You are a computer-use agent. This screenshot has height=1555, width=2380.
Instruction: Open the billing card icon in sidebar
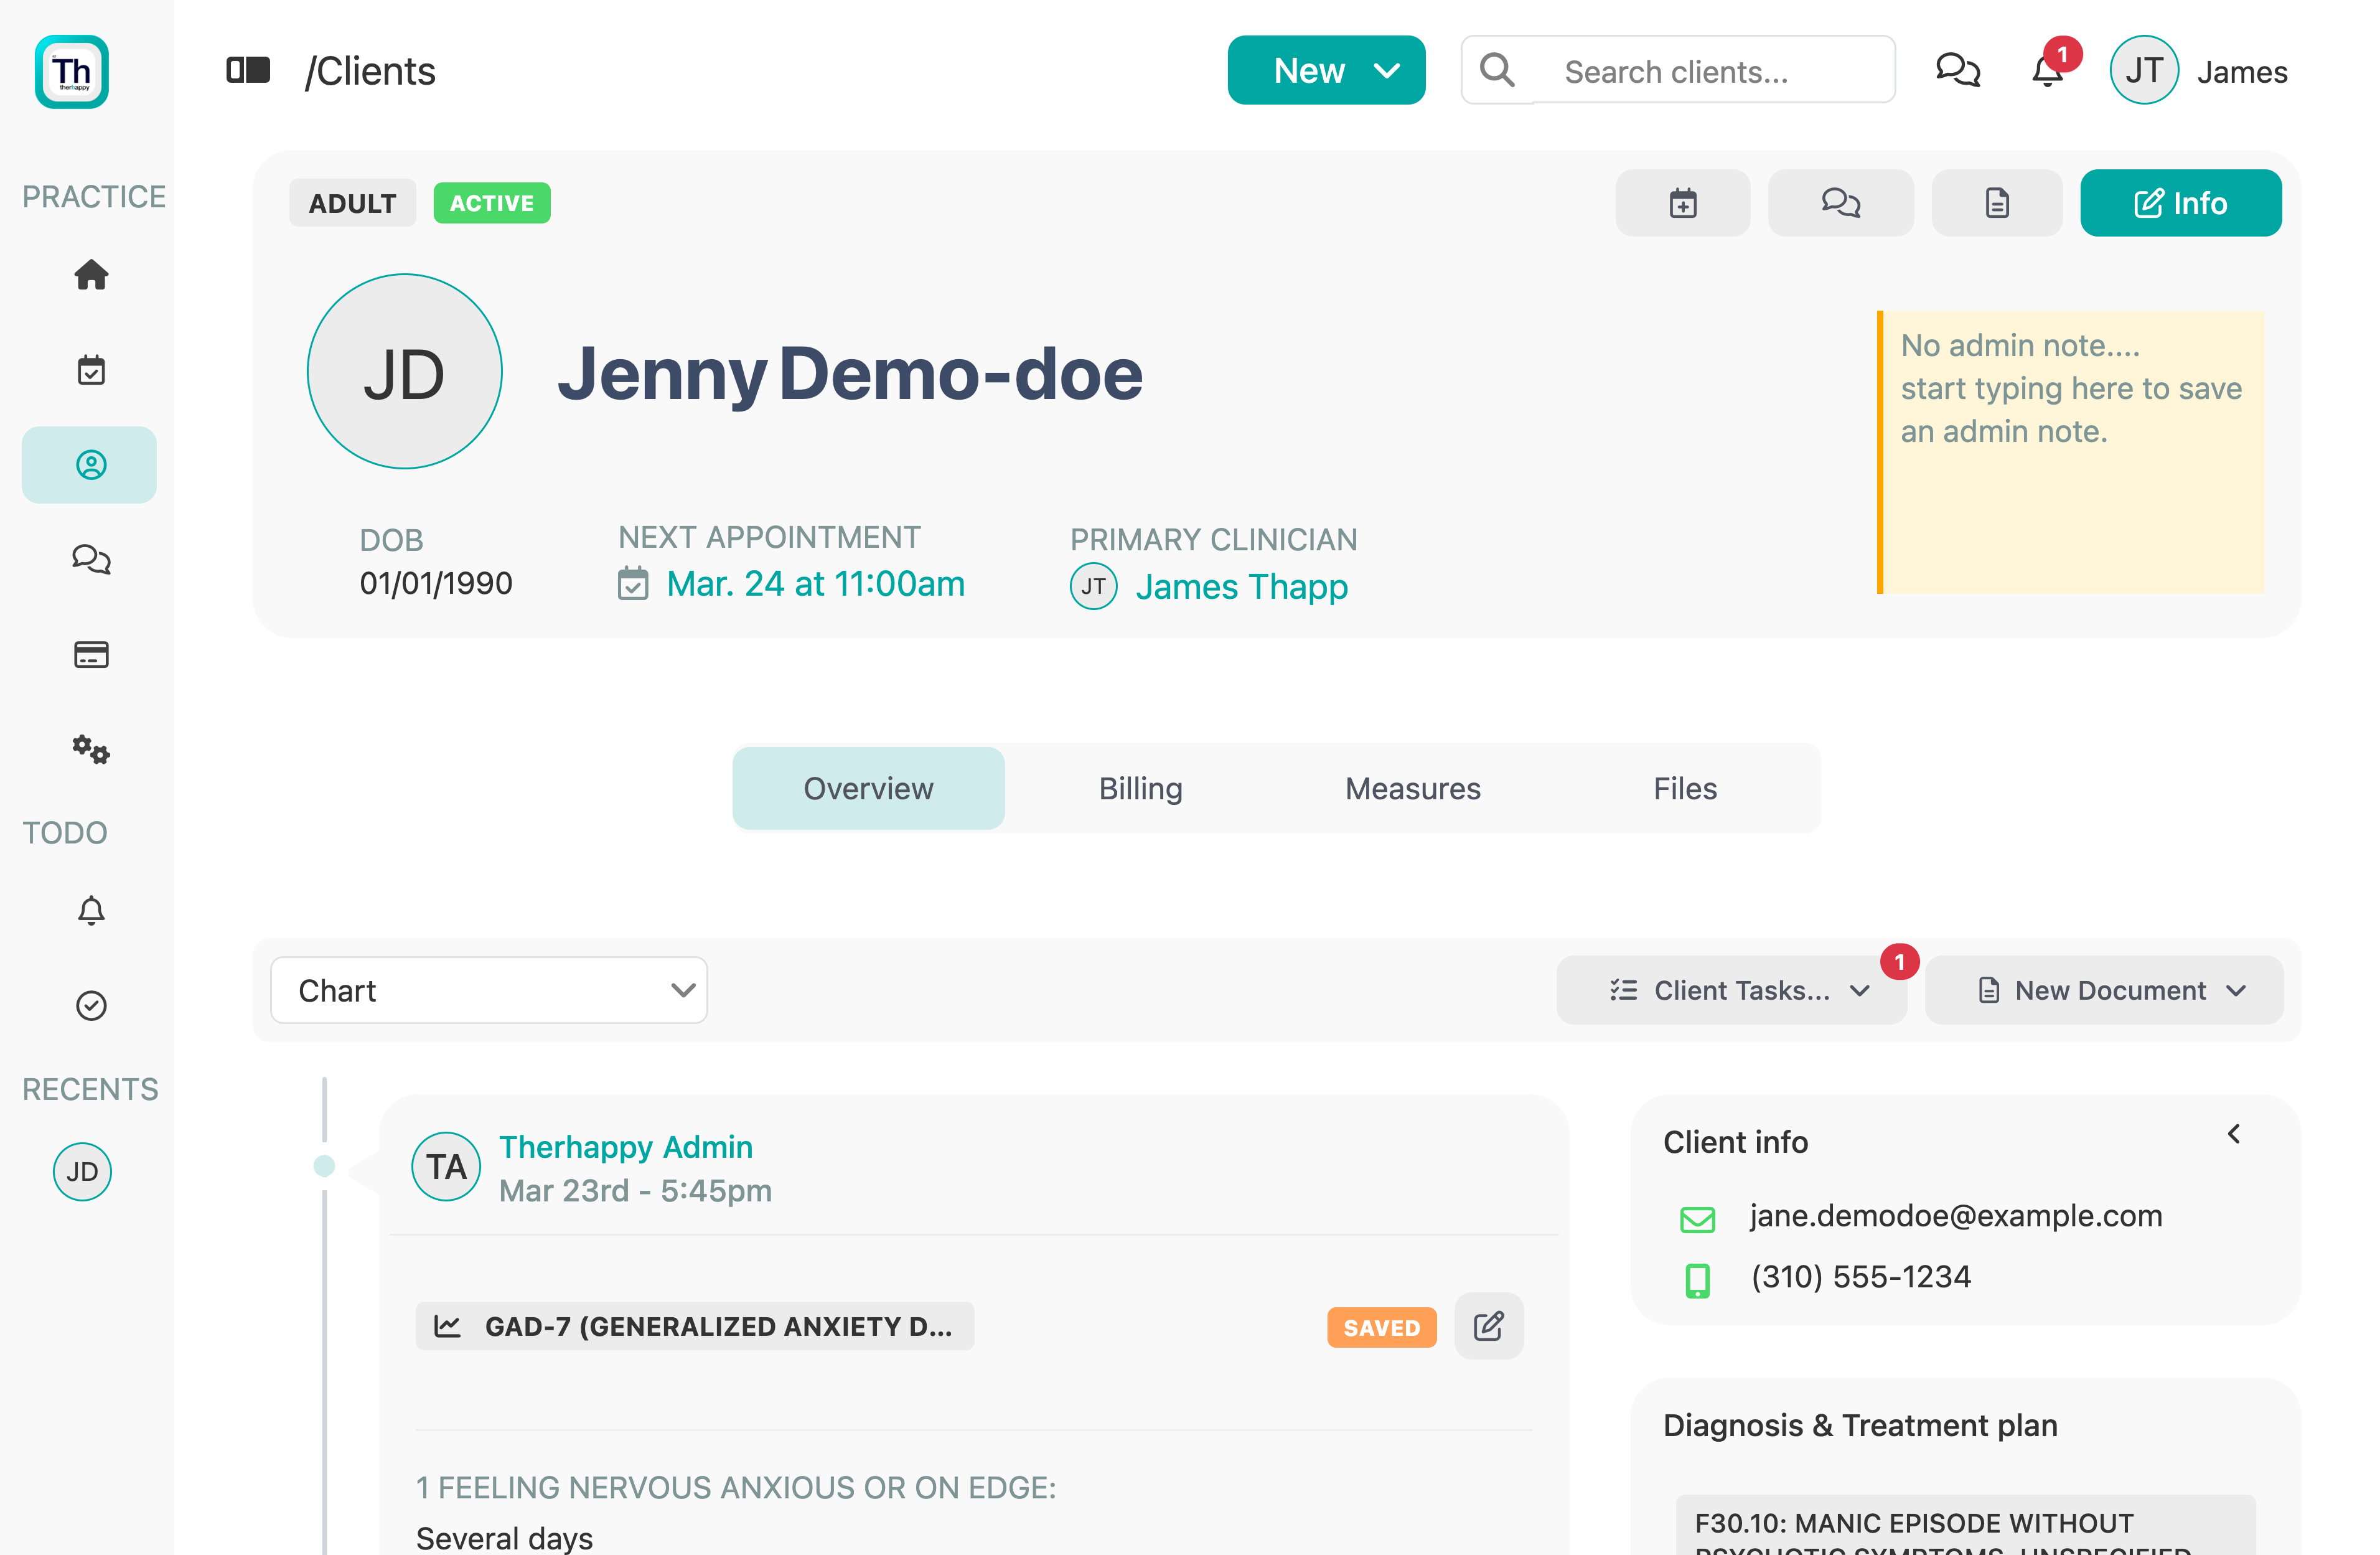click(91, 654)
